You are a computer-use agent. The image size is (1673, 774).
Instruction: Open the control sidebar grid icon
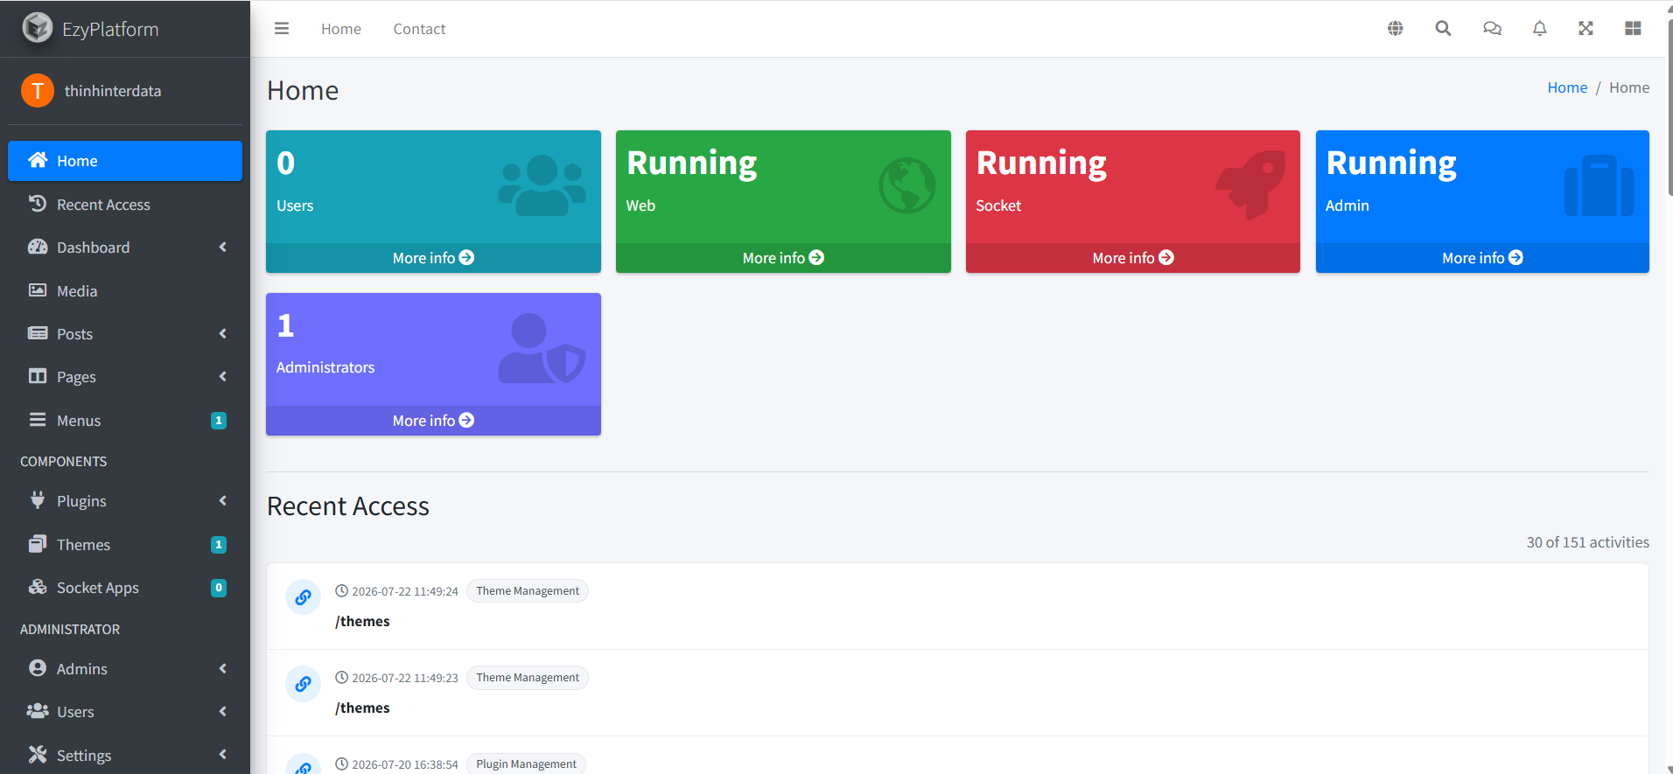click(x=1633, y=29)
